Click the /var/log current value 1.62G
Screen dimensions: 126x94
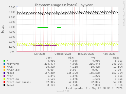(x=51, y=79)
